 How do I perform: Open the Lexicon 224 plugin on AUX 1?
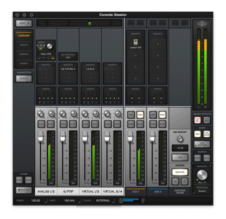(136, 44)
